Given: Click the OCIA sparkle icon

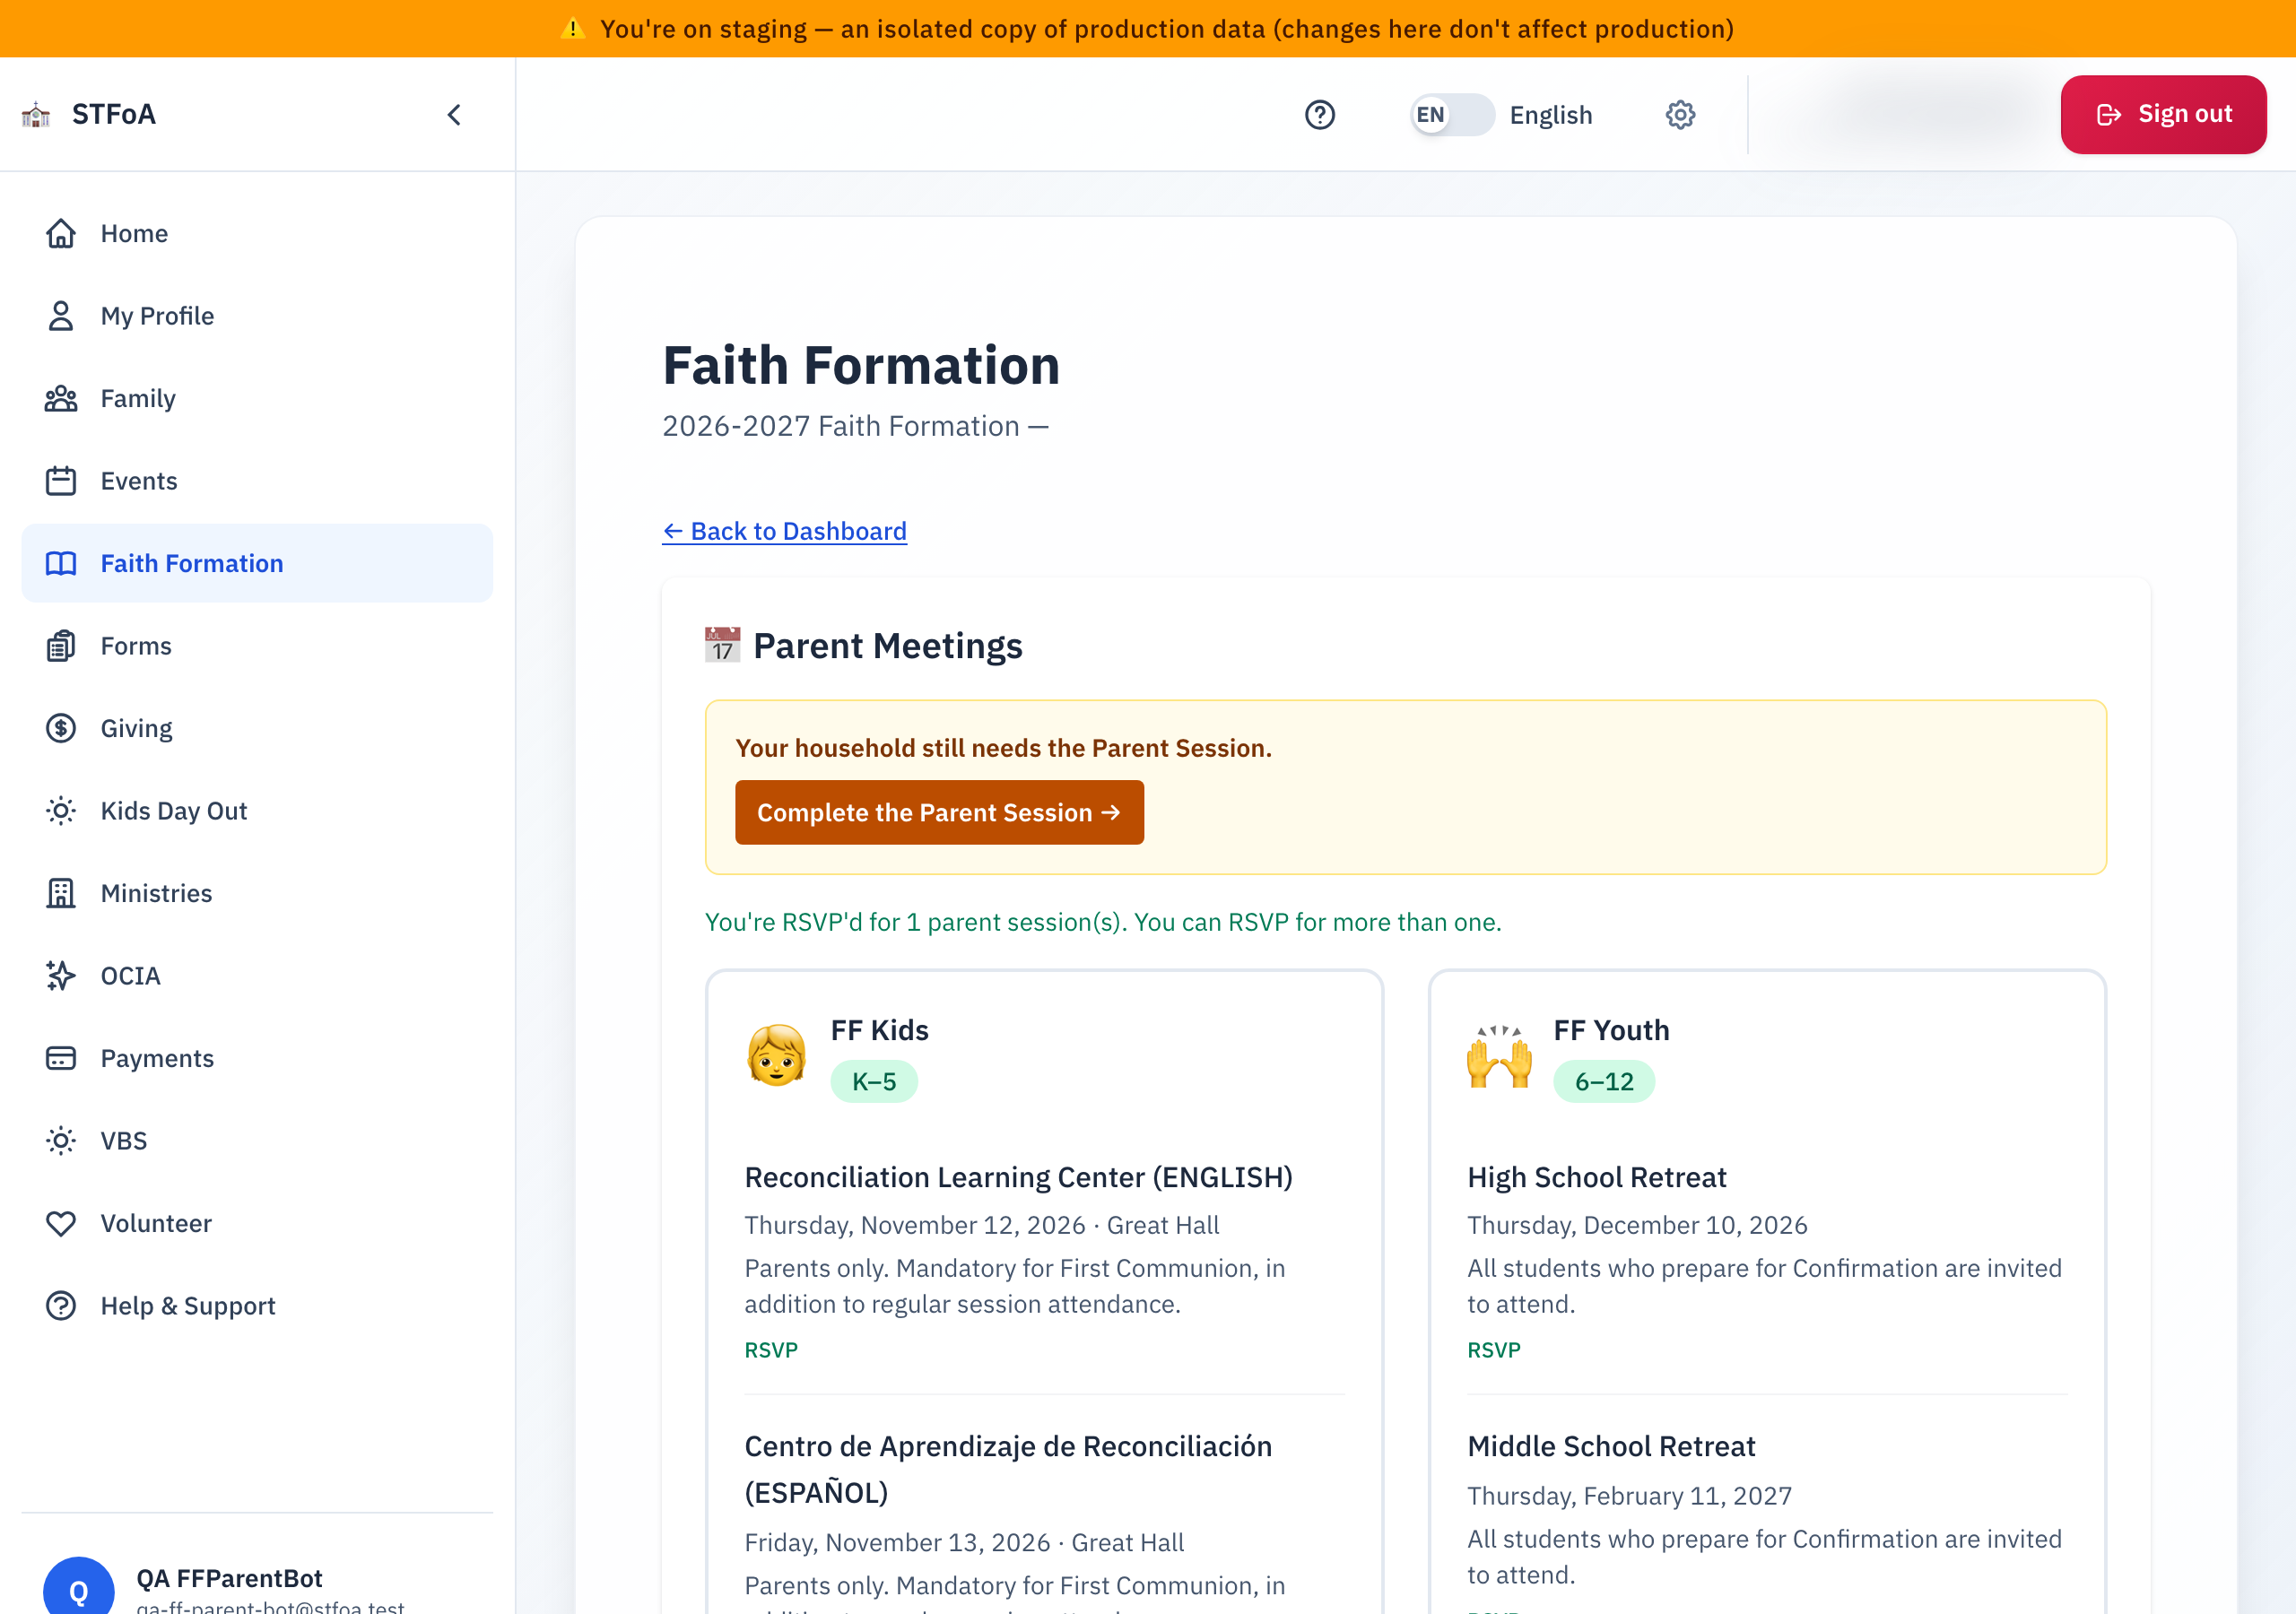Looking at the screenshot, I should (x=61, y=976).
